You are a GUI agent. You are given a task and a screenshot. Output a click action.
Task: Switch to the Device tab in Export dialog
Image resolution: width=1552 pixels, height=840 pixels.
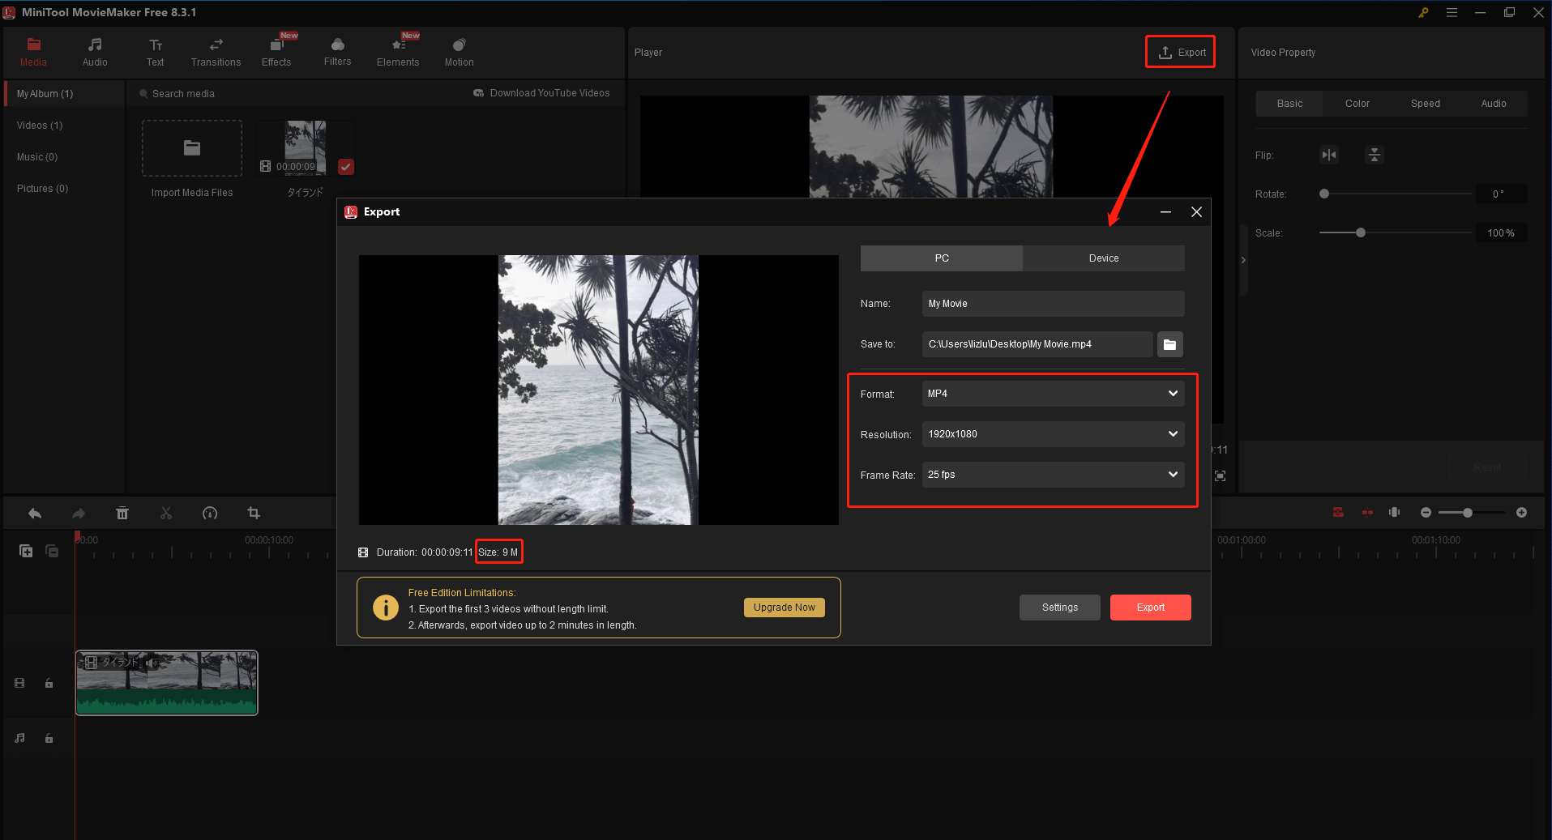(x=1103, y=258)
